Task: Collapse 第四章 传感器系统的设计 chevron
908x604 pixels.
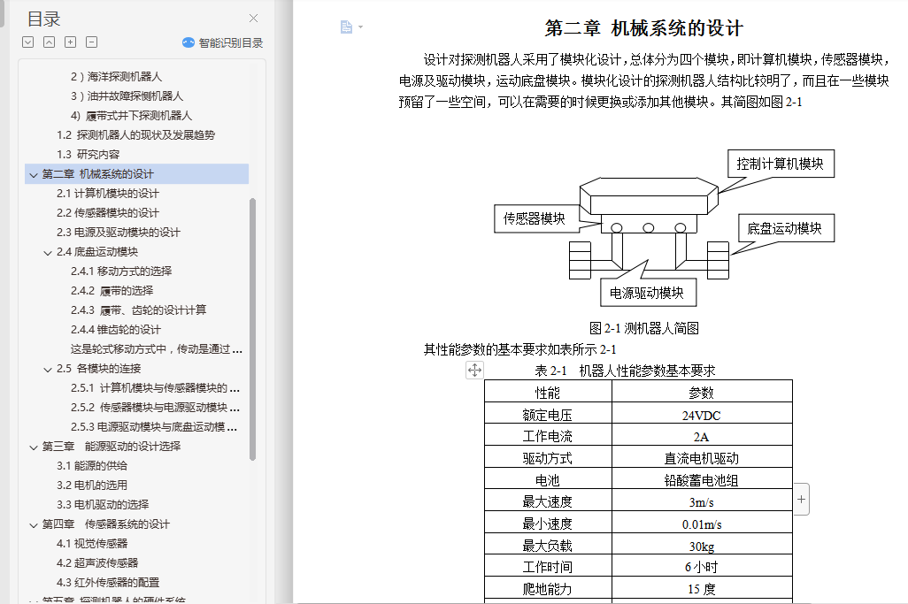Action: (x=34, y=525)
